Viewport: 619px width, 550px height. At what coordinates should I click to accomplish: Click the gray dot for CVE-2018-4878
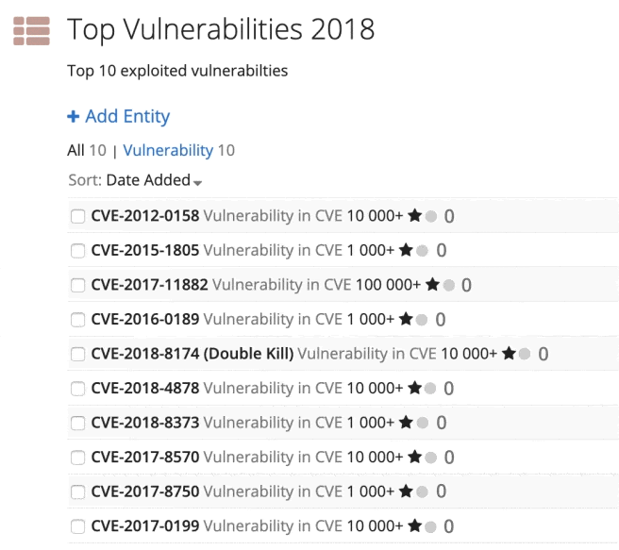tap(430, 388)
